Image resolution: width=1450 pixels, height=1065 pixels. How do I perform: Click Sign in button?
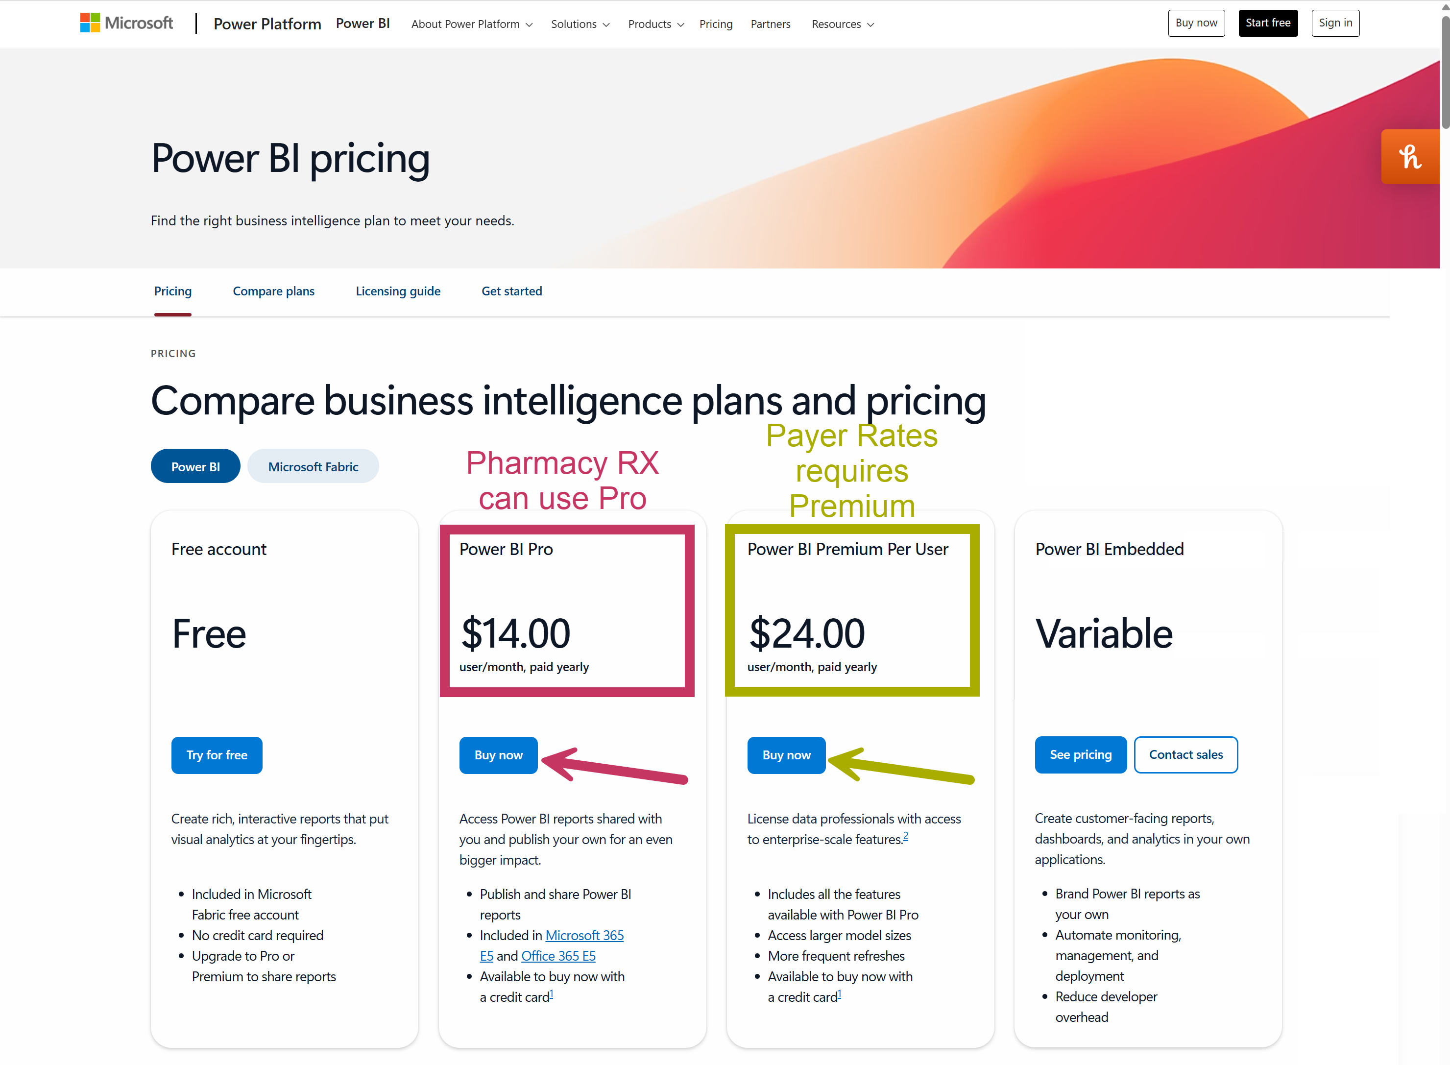pyautogui.click(x=1334, y=23)
